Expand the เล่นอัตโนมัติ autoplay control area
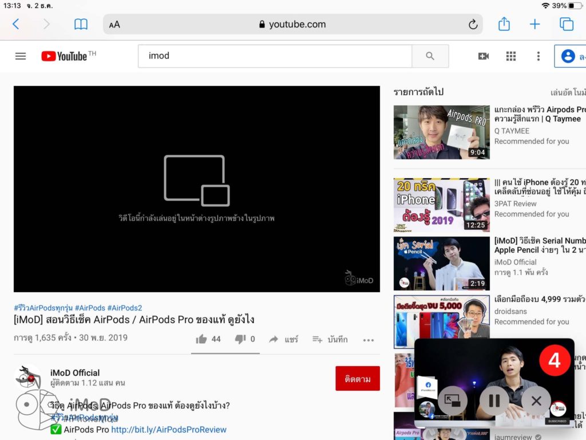 565,92
